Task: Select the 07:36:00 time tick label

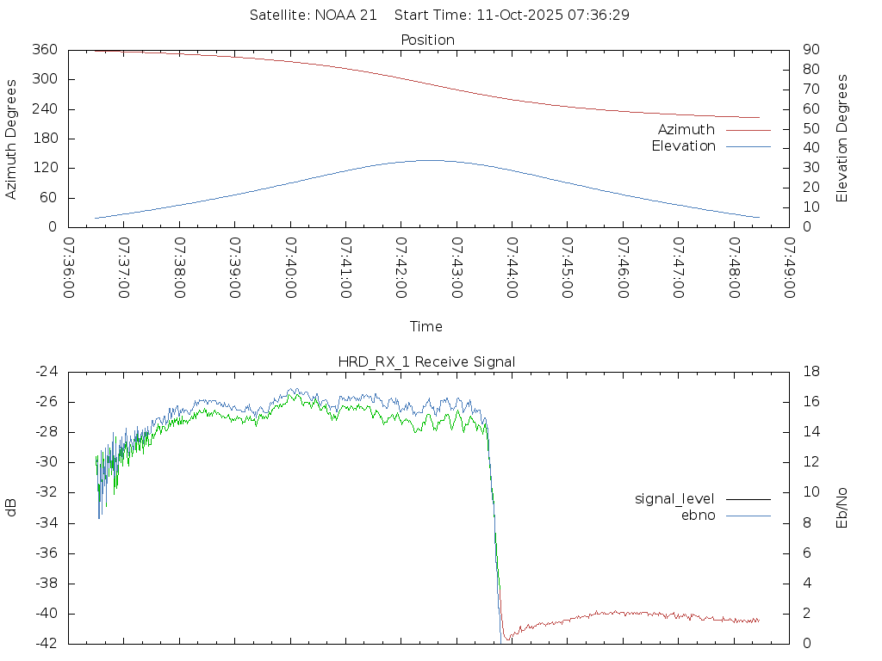Action: pyautogui.click(x=69, y=269)
